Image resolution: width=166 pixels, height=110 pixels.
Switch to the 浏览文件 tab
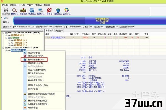(59, 31)
